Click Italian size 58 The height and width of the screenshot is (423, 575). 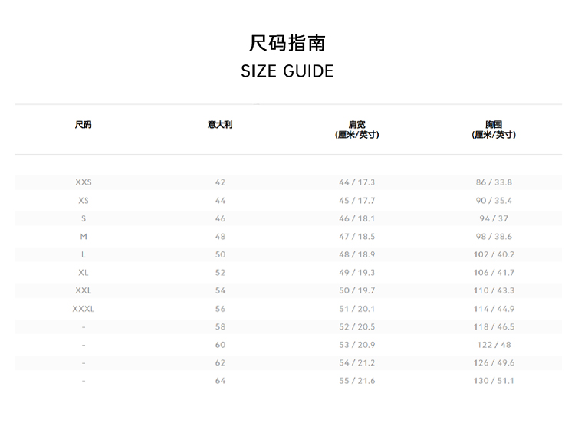(x=220, y=326)
